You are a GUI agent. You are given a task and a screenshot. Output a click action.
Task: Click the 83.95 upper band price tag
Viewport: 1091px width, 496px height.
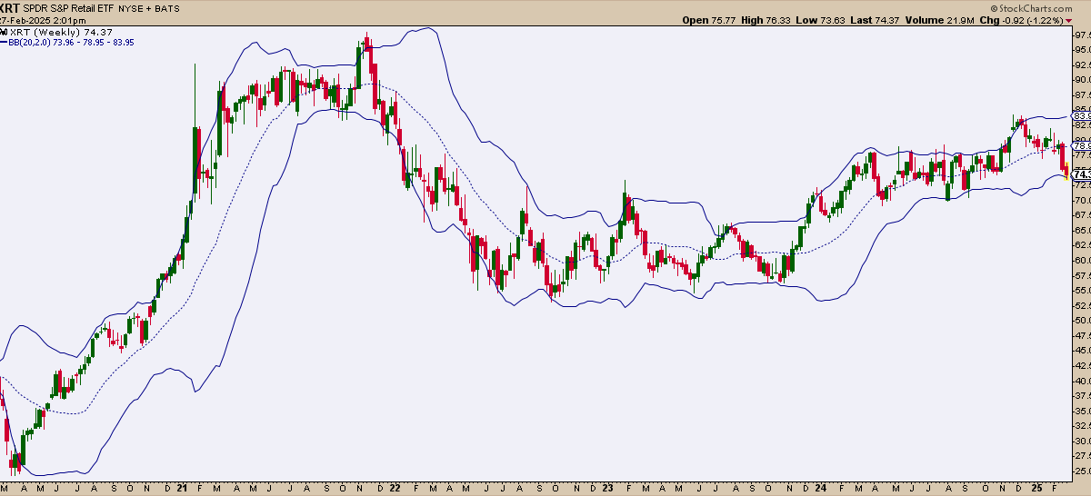(x=1081, y=116)
